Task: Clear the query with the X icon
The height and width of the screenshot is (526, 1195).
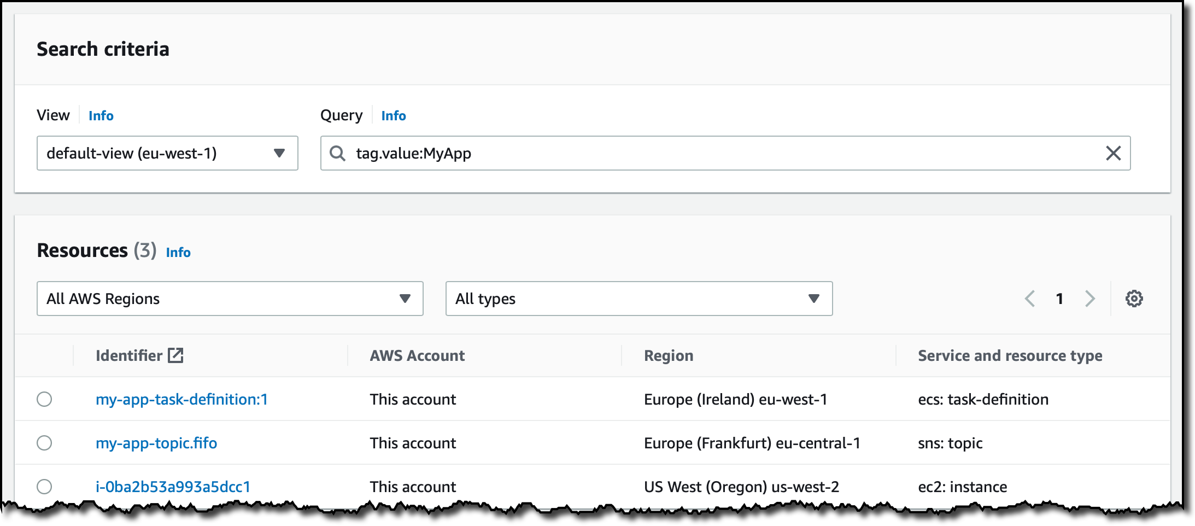Action: click(x=1113, y=153)
